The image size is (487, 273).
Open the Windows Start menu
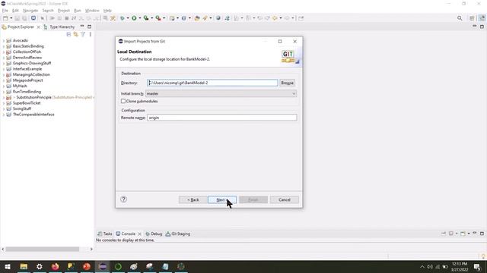pos(8,266)
